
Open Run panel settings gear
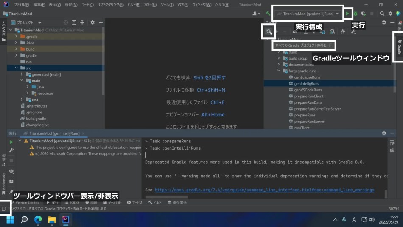[384, 133]
